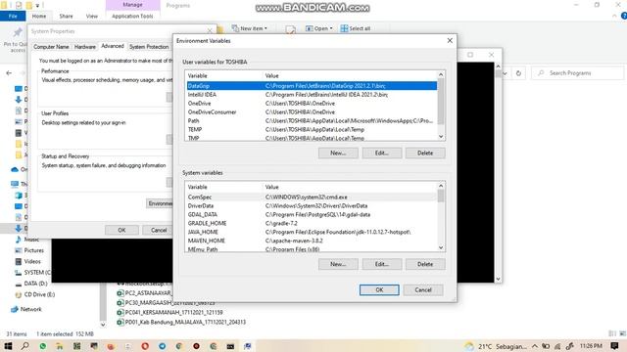Screen dimensions: 627x352
Task: Select the MAVEN_HOME system variable
Action: click(312, 241)
